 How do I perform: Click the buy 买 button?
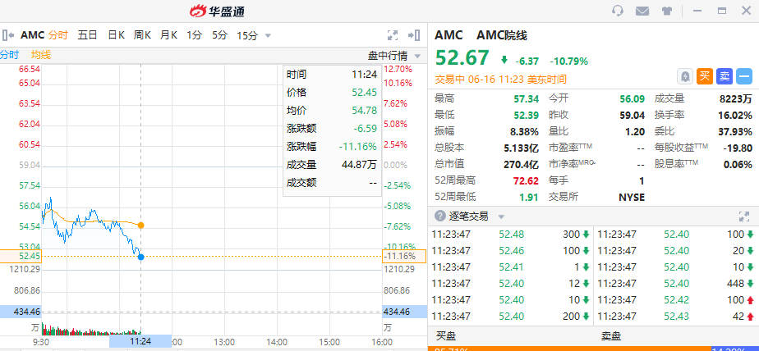click(705, 76)
